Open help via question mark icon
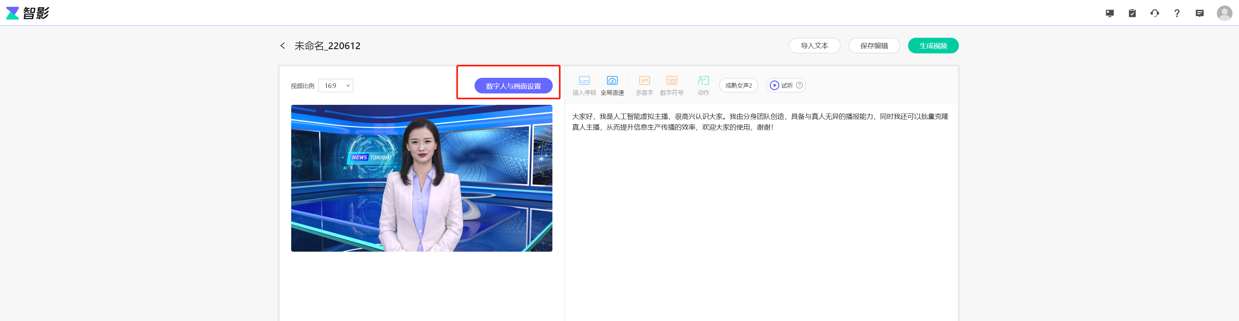The height and width of the screenshot is (321, 1239). click(x=1177, y=13)
